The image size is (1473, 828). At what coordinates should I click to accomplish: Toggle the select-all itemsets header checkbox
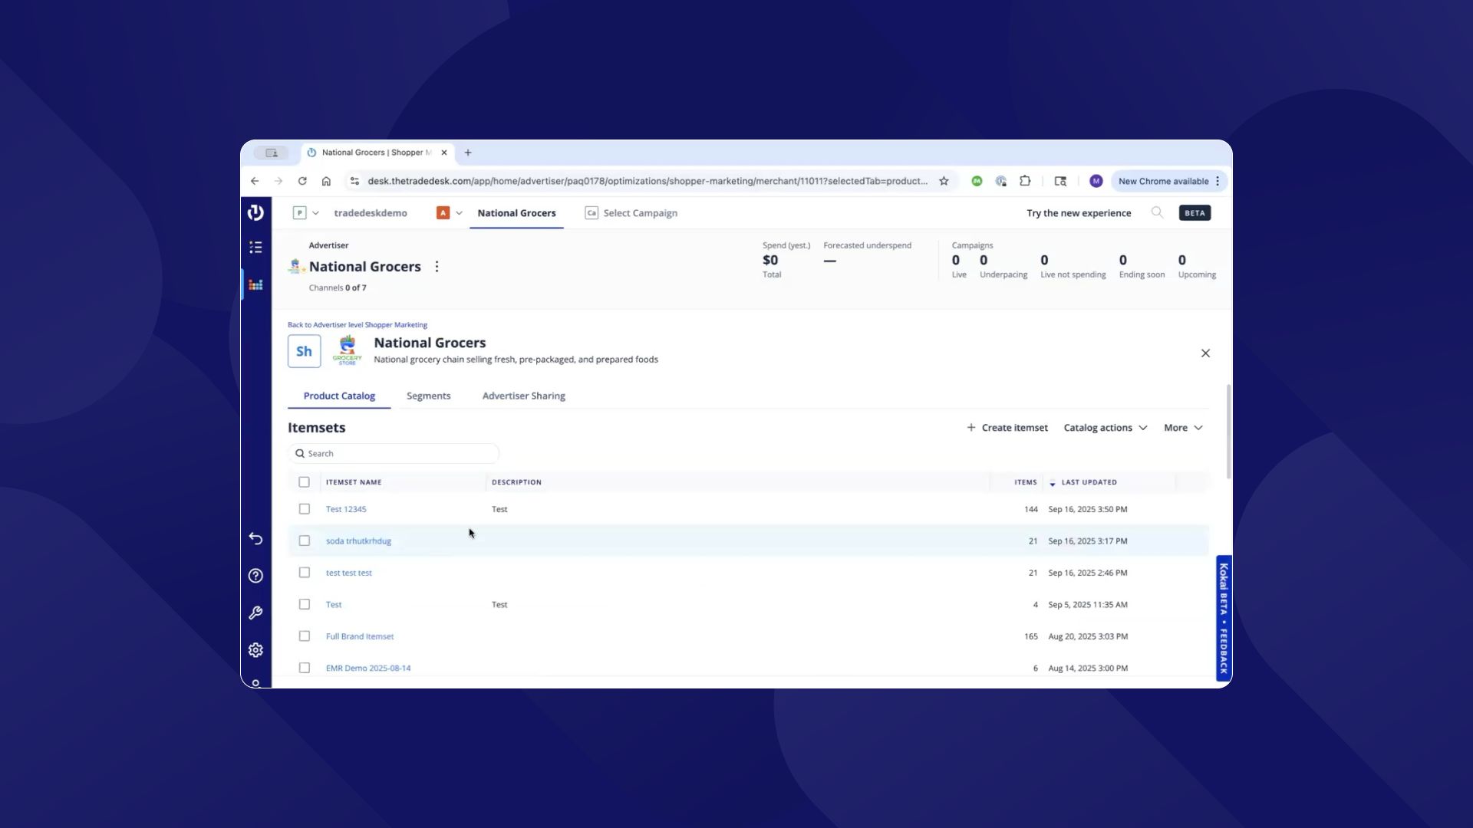[x=305, y=482]
